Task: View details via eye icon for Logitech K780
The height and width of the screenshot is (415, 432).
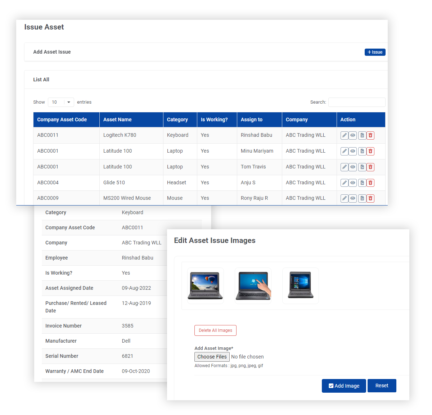Action: click(x=353, y=135)
